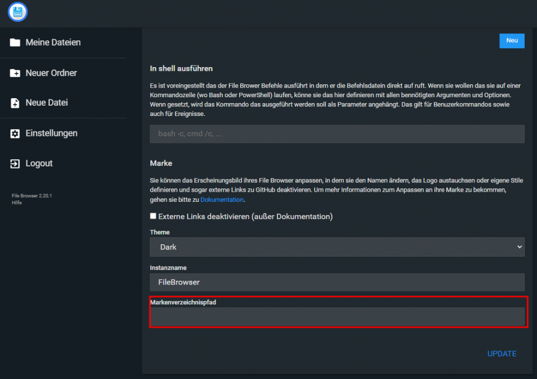
Task: Focus the shell command input field
Action: (x=337, y=134)
